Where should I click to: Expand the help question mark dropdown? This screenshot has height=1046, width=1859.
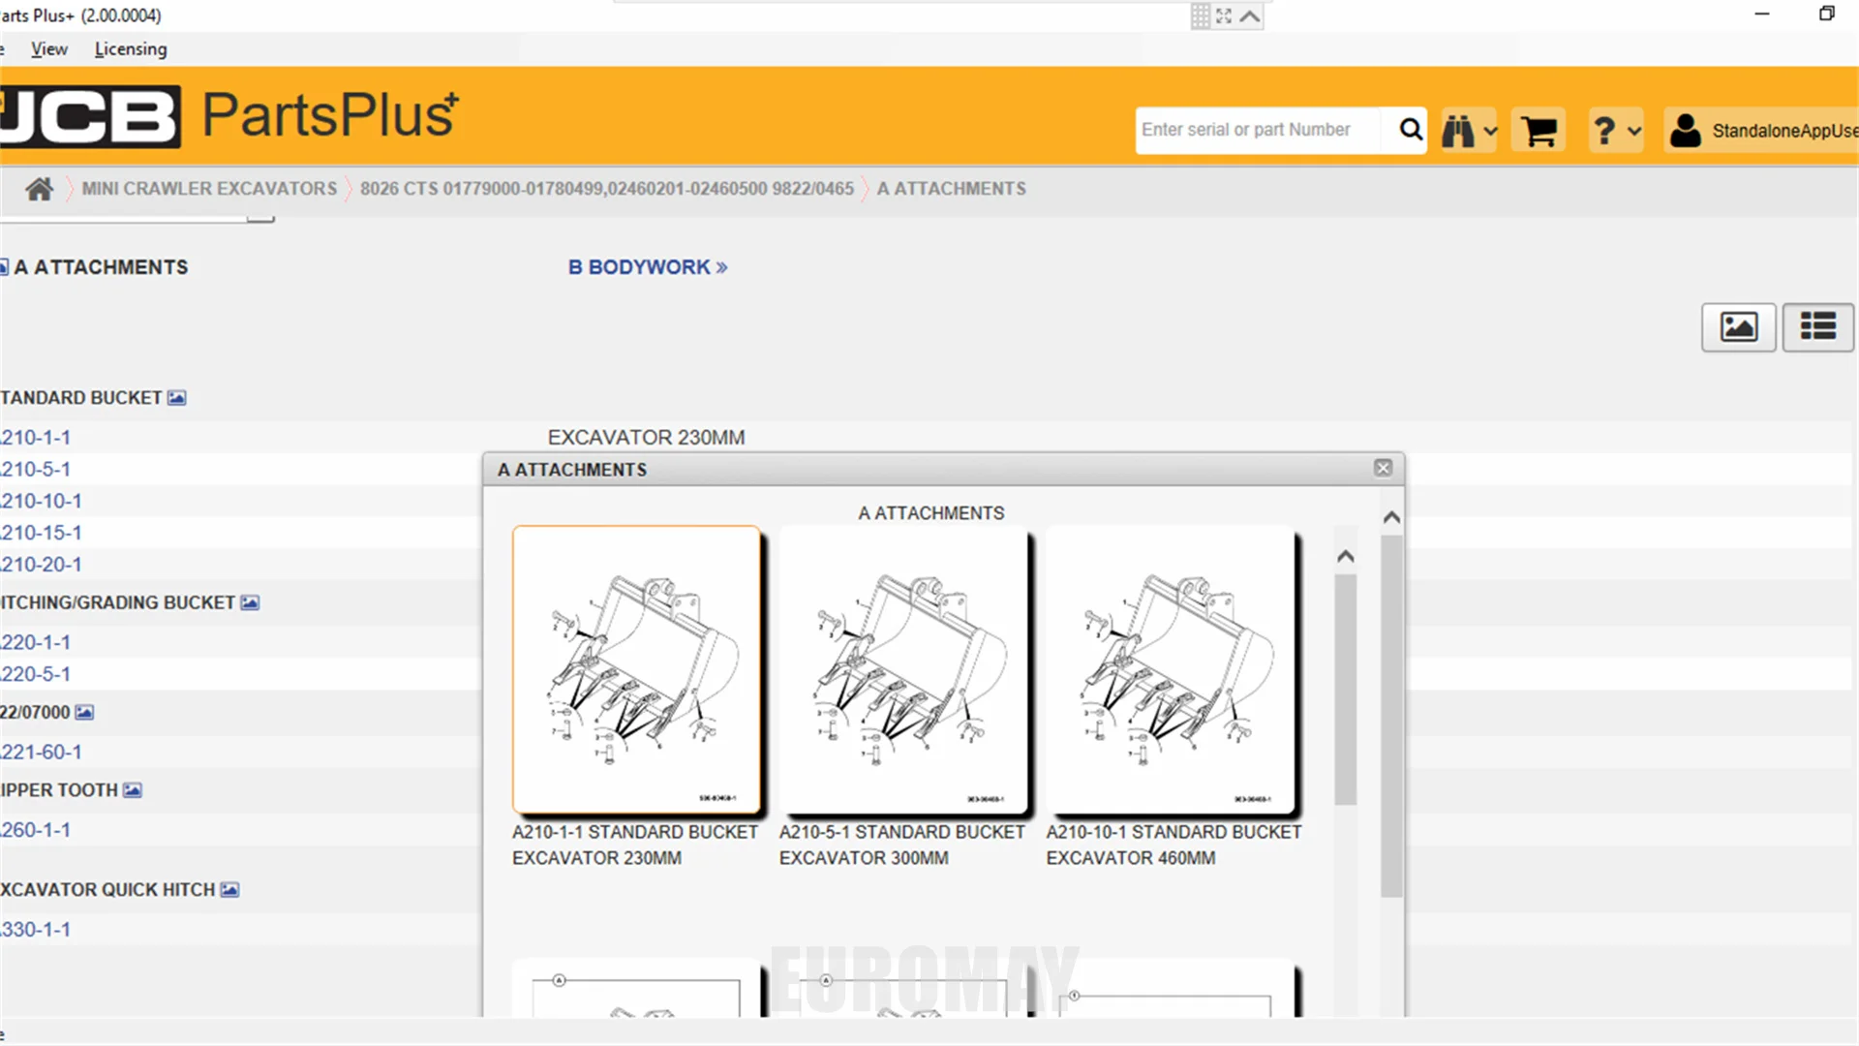1615,130
